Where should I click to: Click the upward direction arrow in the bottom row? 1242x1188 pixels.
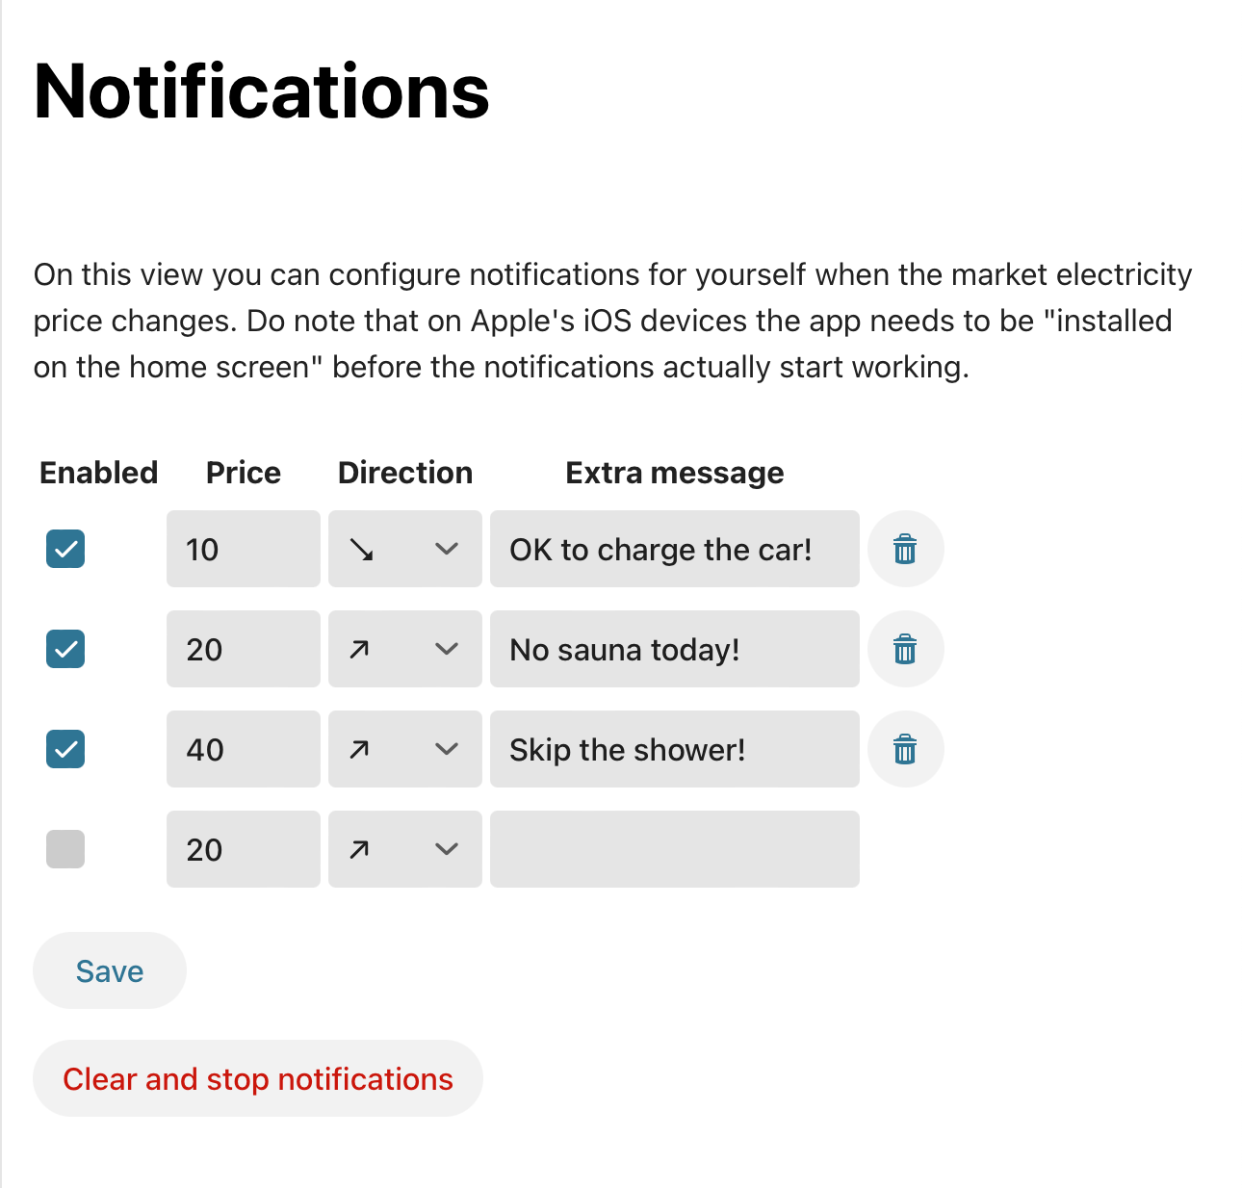tap(361, 849)
